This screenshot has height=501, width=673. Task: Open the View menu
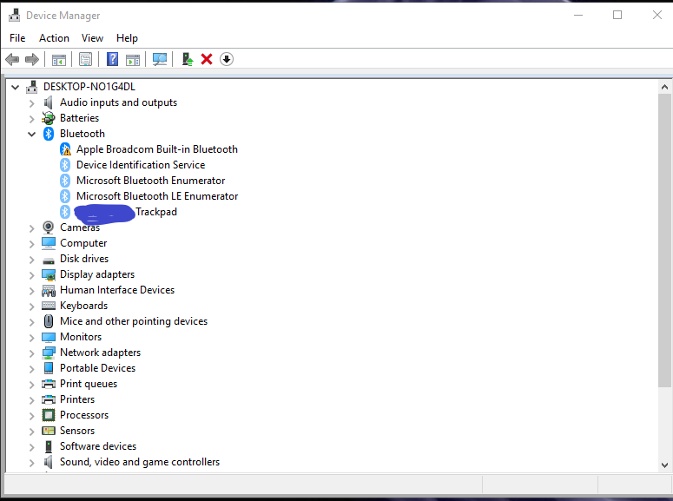[92, 38]
